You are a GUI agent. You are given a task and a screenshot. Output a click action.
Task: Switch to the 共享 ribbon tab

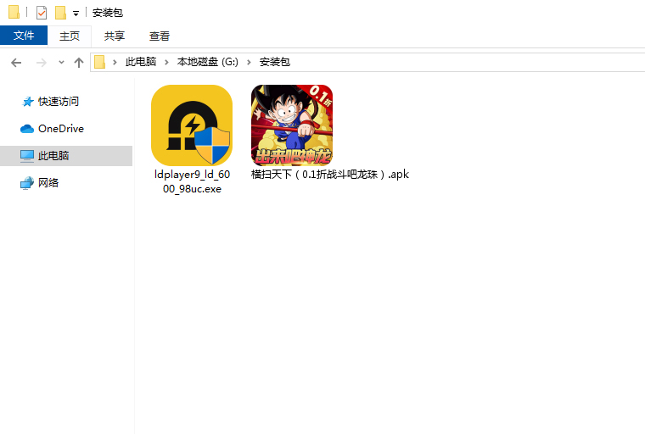[115, 36]
